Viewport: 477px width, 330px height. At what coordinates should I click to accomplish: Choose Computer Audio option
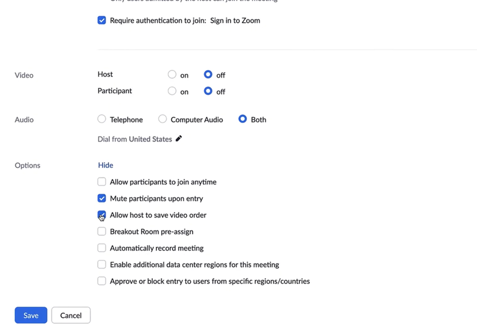tap(162, 119)
